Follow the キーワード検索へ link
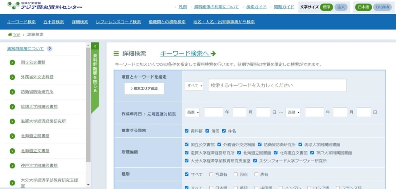The image size is (396, 189). [x=185, y=54]
